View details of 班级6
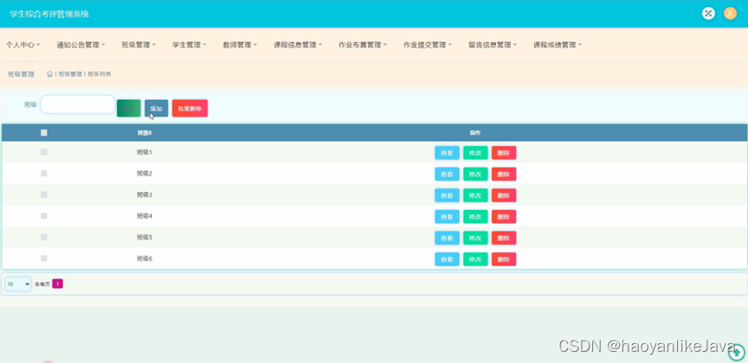This screenshot has height=363, width=748. (x=447, y=259)
